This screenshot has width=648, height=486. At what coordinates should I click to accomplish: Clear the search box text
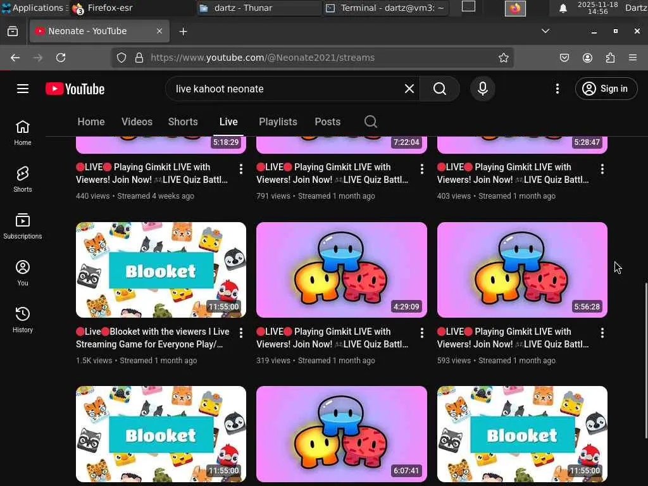pos(409,89)
